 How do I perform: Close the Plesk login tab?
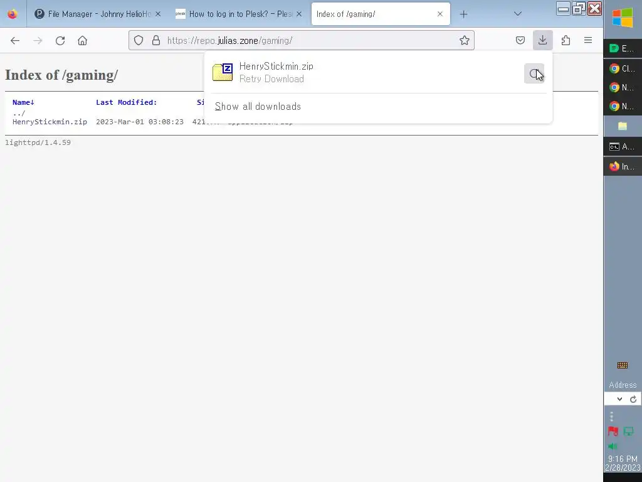click(x=299, y=14)
